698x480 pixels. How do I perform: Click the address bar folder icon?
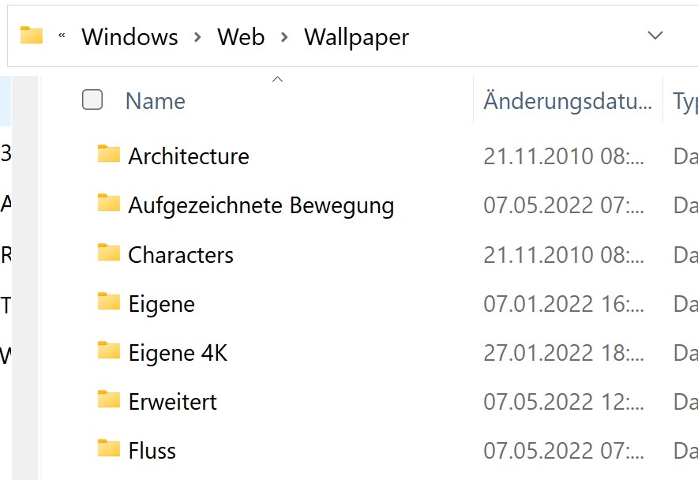31,36
